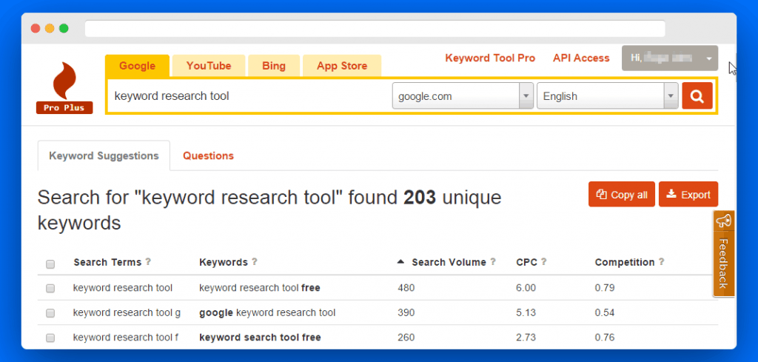Click the Copy all button
Viewport: 758px width, 362px height.
622,194
